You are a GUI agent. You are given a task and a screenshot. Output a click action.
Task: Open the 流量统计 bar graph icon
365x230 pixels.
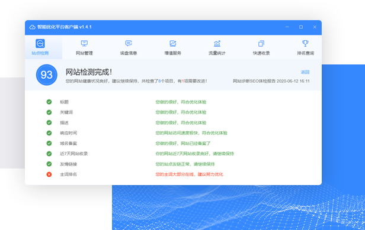click(217, 43)
